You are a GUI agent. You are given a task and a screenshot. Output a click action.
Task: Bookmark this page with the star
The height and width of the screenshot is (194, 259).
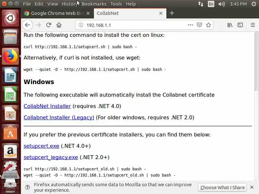click(x=208, y=25)
